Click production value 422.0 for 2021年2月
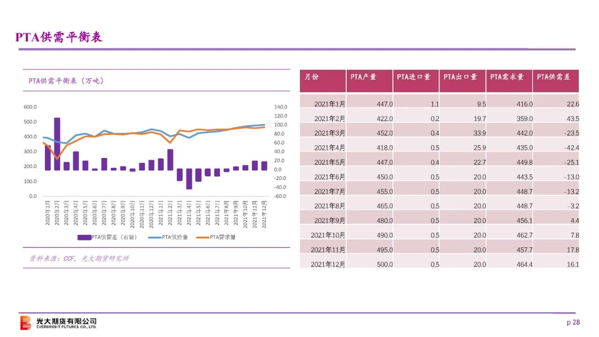599x337 pixels. (385, 119)
